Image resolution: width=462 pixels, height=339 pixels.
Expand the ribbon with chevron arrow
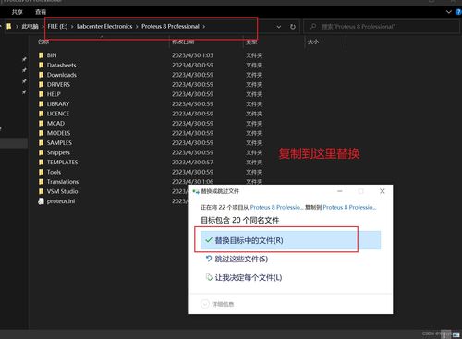[x=449, y=12]
